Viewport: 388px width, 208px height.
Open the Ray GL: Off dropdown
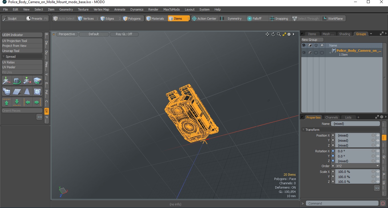coord(124,34)
